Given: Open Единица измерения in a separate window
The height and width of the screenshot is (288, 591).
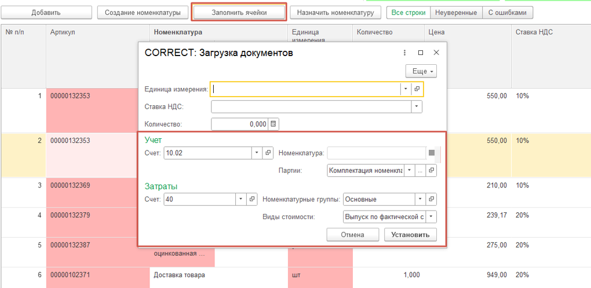Looking at the screenshot, I should [417, 89].
